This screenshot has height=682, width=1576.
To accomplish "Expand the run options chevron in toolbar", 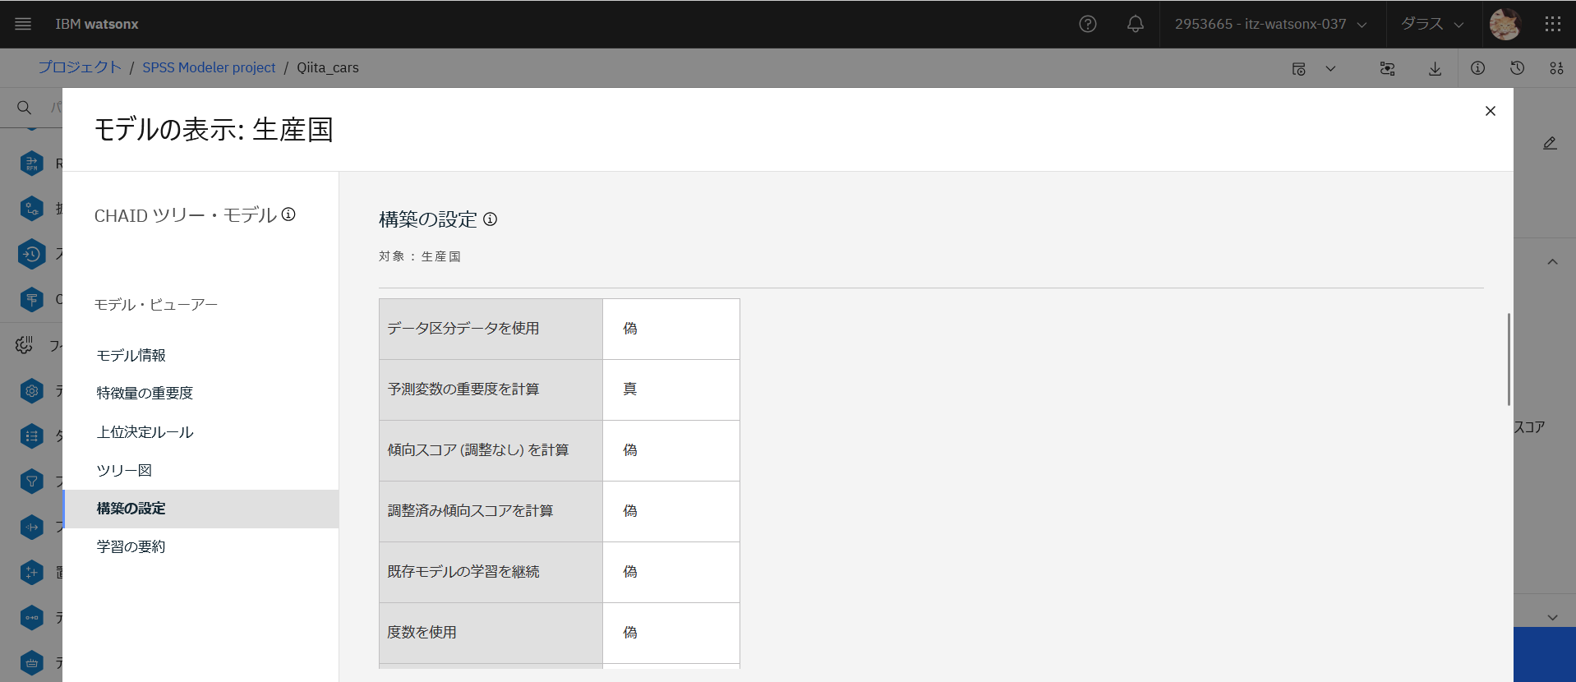I will click(1330, 68).
